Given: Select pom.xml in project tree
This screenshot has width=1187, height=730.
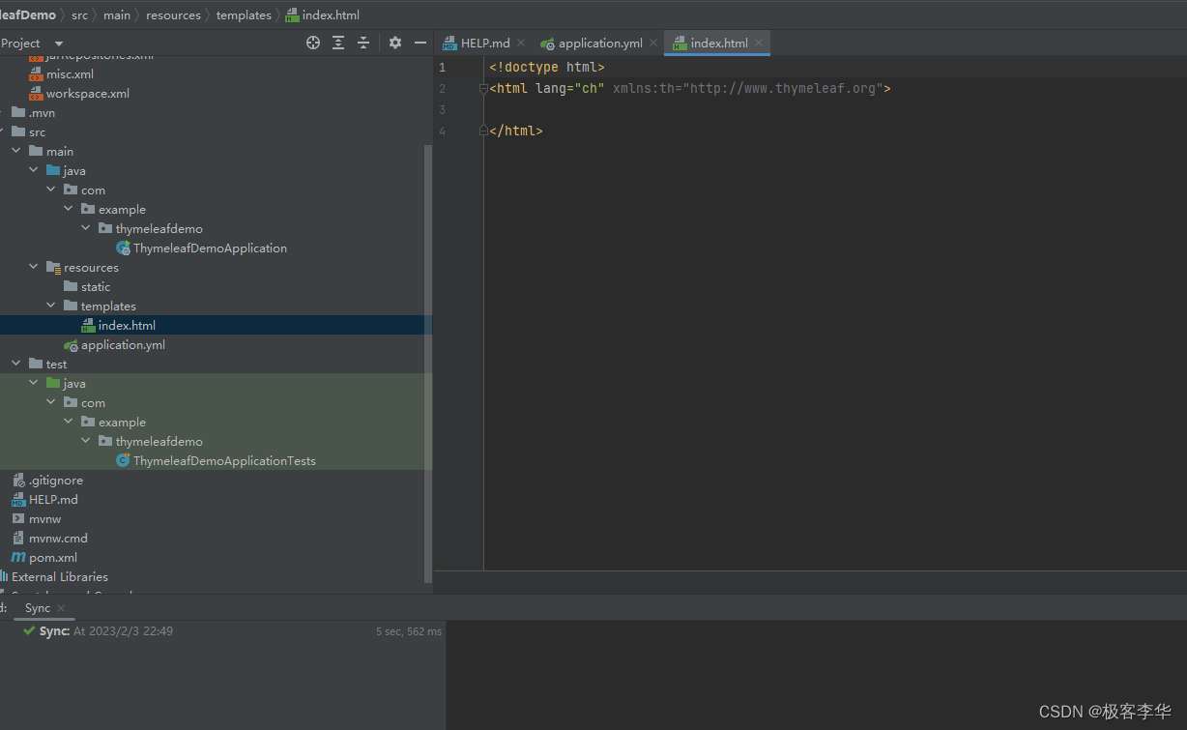Looking at the screenshot, I should [52, 558].
